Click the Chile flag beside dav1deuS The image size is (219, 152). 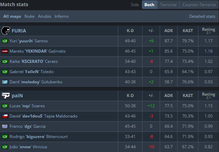pos(5,116)
